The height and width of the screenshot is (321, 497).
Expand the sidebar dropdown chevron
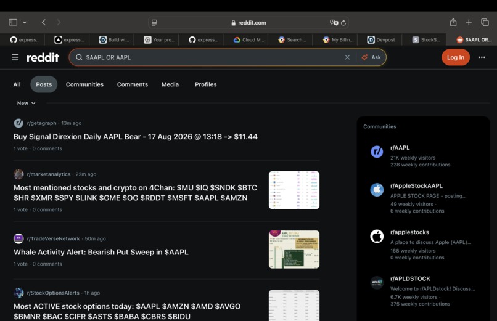coord(25,22)
